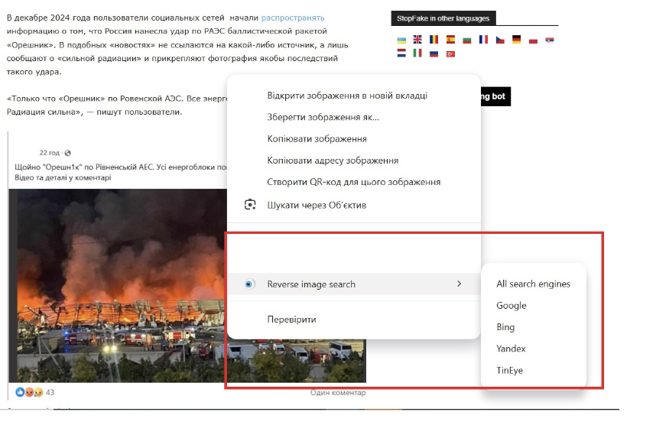Click the German flag language icon
Viewport: 656px width, 428px height.
pyautogui.click(x=517, y=40)
